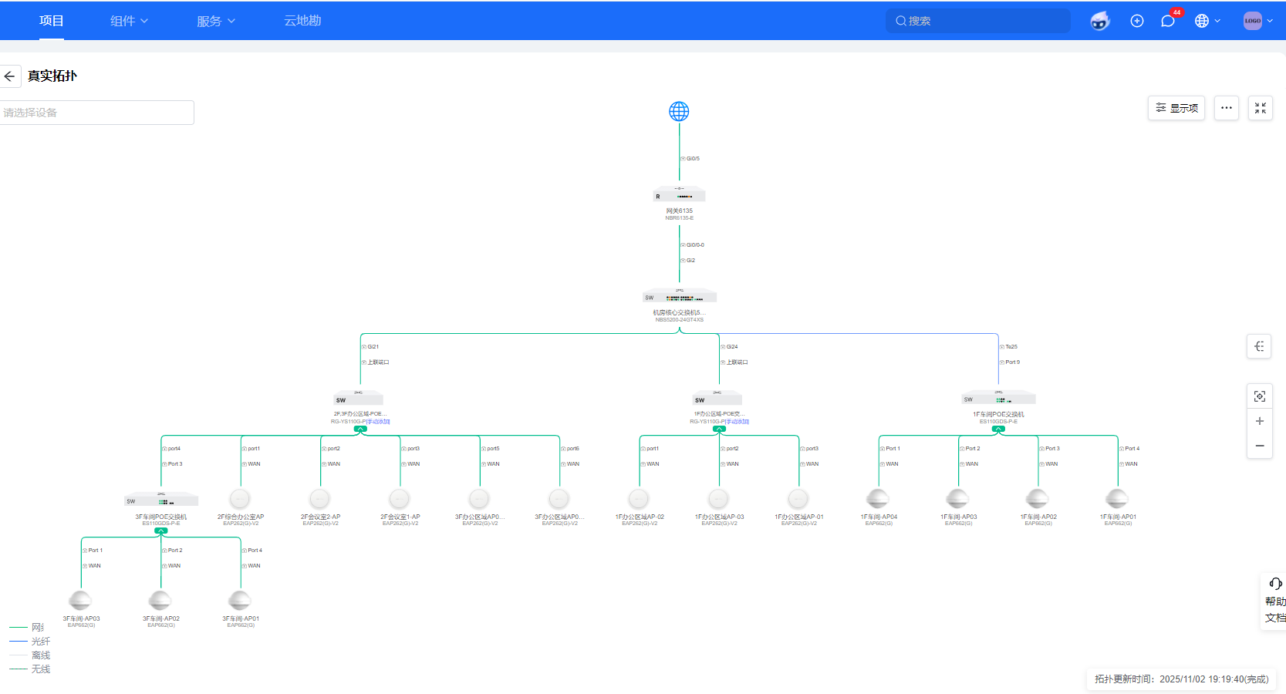Click the 显示项 button
This screenshot has height=694, width=1286.
(x=1176, y=108)
